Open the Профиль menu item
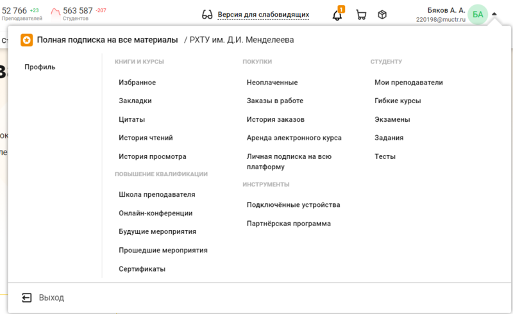This screenshot has height=314, width=513. pyautogui.click(x=40, y=67)
